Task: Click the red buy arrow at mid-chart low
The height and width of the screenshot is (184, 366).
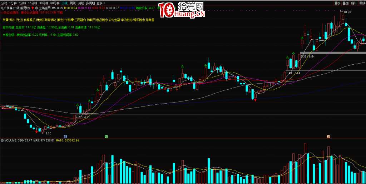Action: (x=255, y=100)
